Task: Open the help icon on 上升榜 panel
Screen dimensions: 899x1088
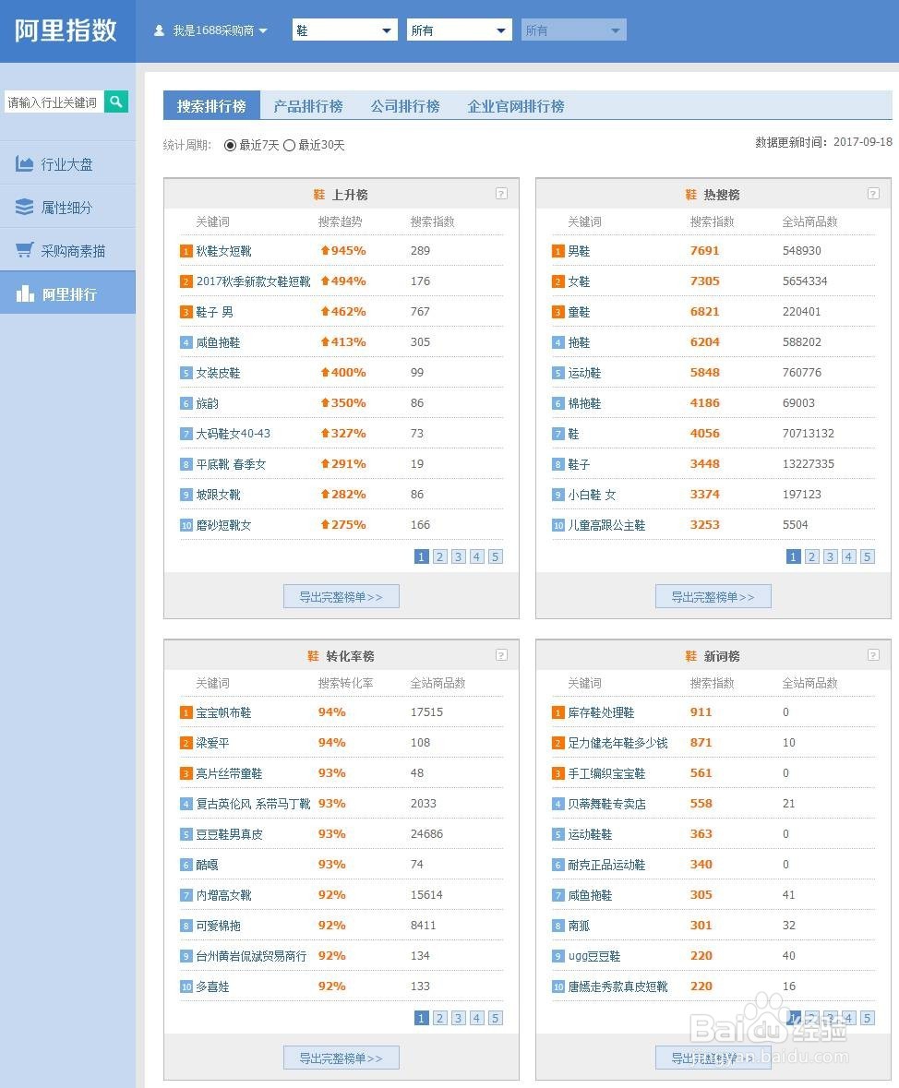Action: coord(501,194)
